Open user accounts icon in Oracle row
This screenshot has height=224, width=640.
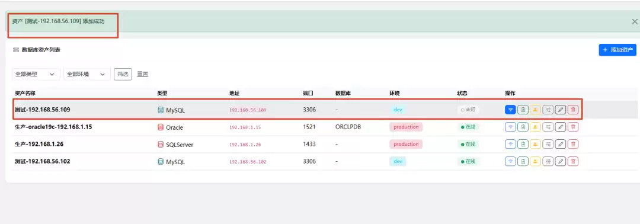pyautogui.click(x=536, y=127)
